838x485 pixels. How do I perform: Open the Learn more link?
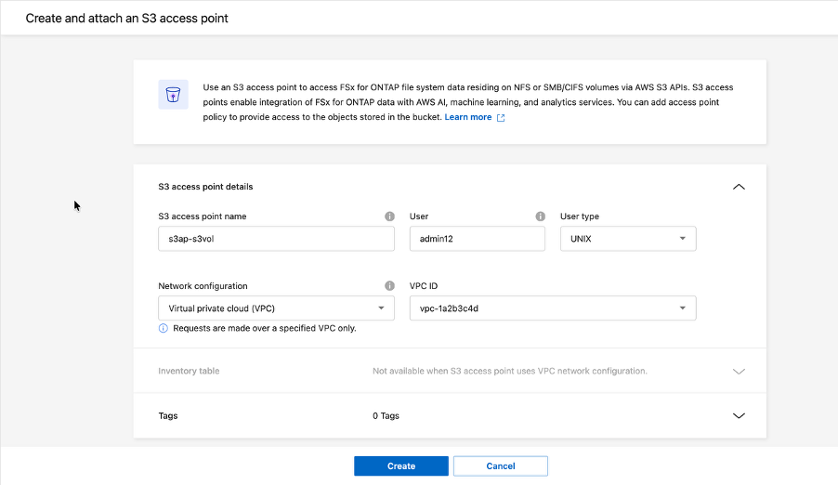click(468, 117)
